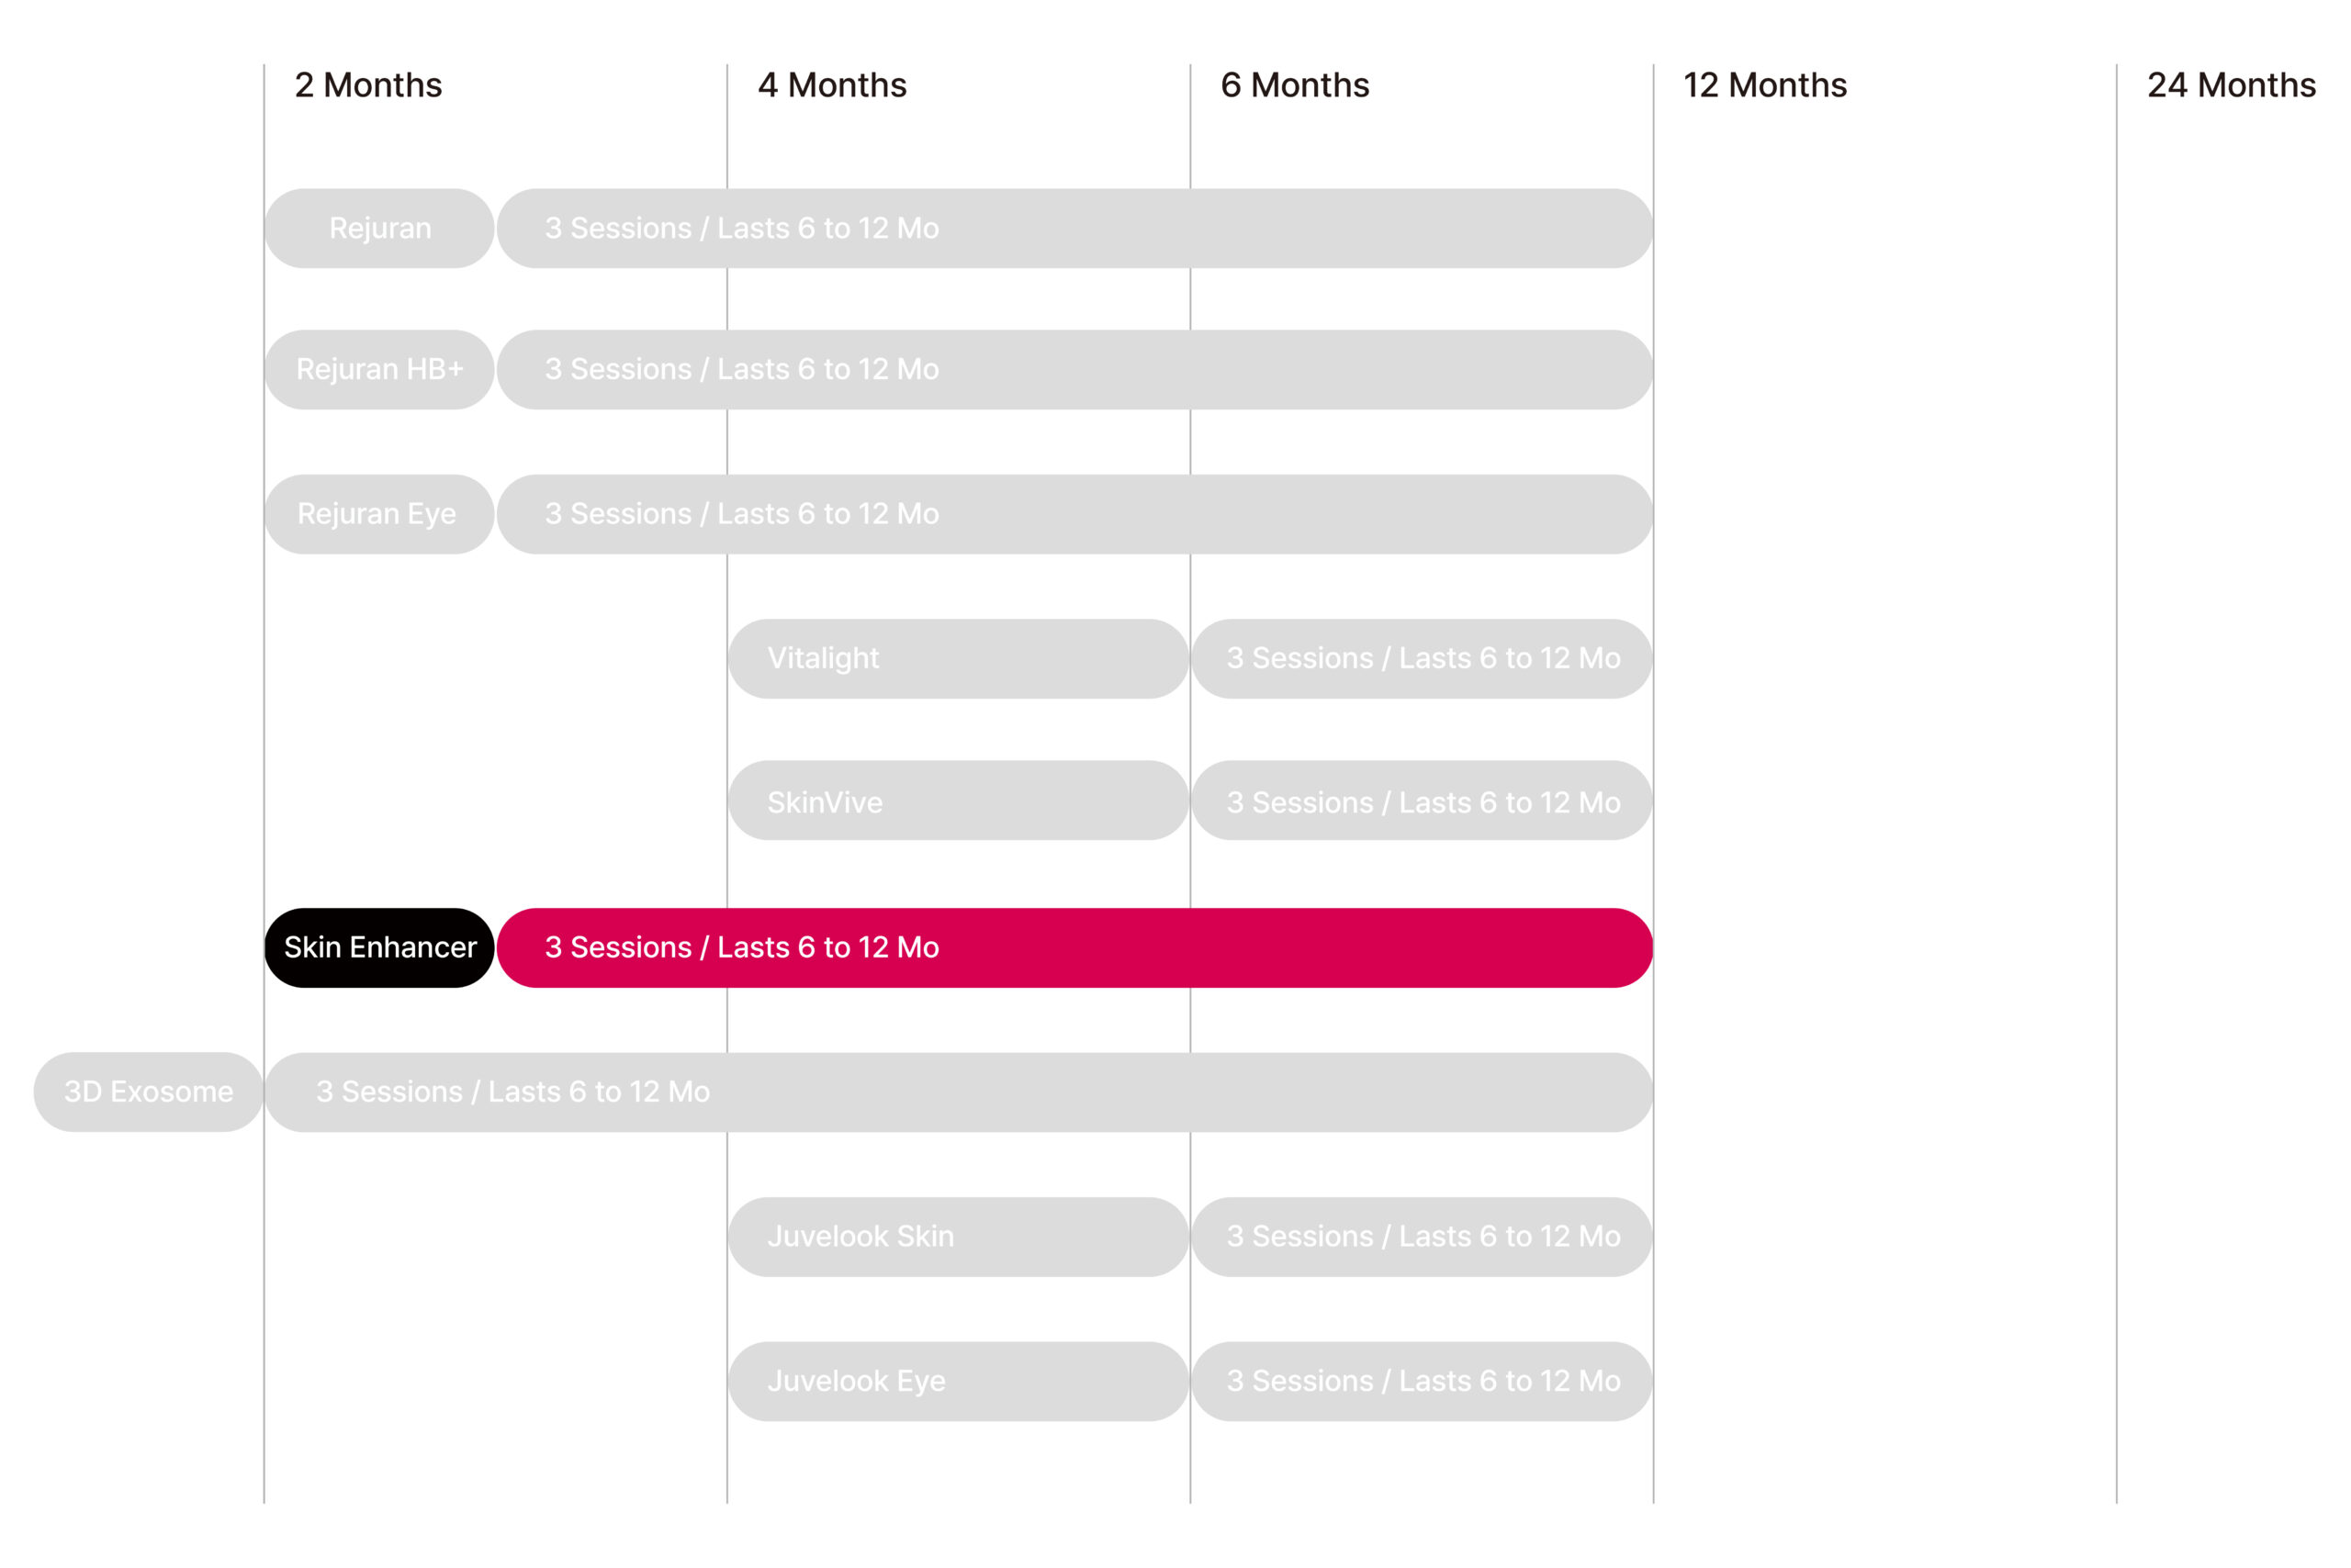Click the Rejuran HB+ label

[x=379, y=369]
